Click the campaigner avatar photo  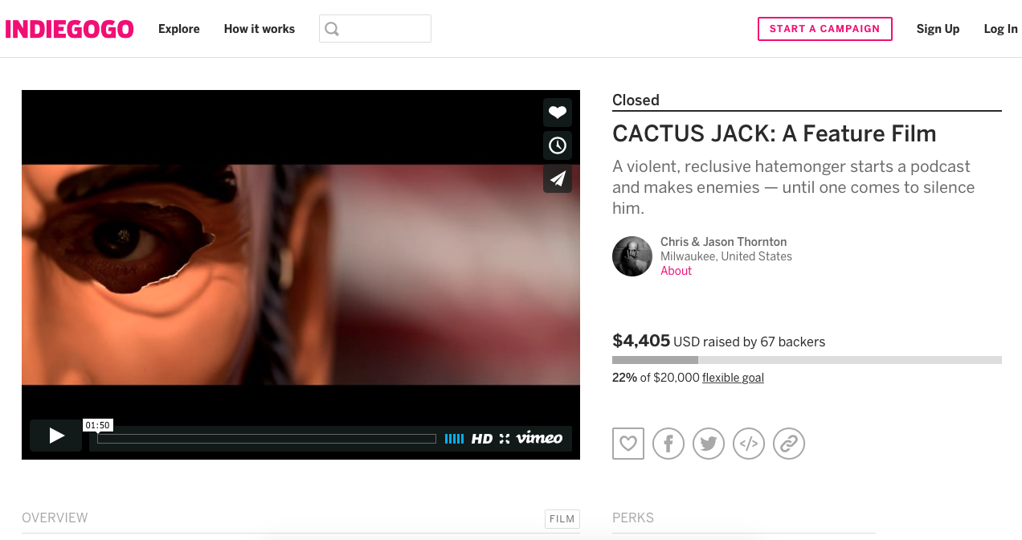coord(632,256)
